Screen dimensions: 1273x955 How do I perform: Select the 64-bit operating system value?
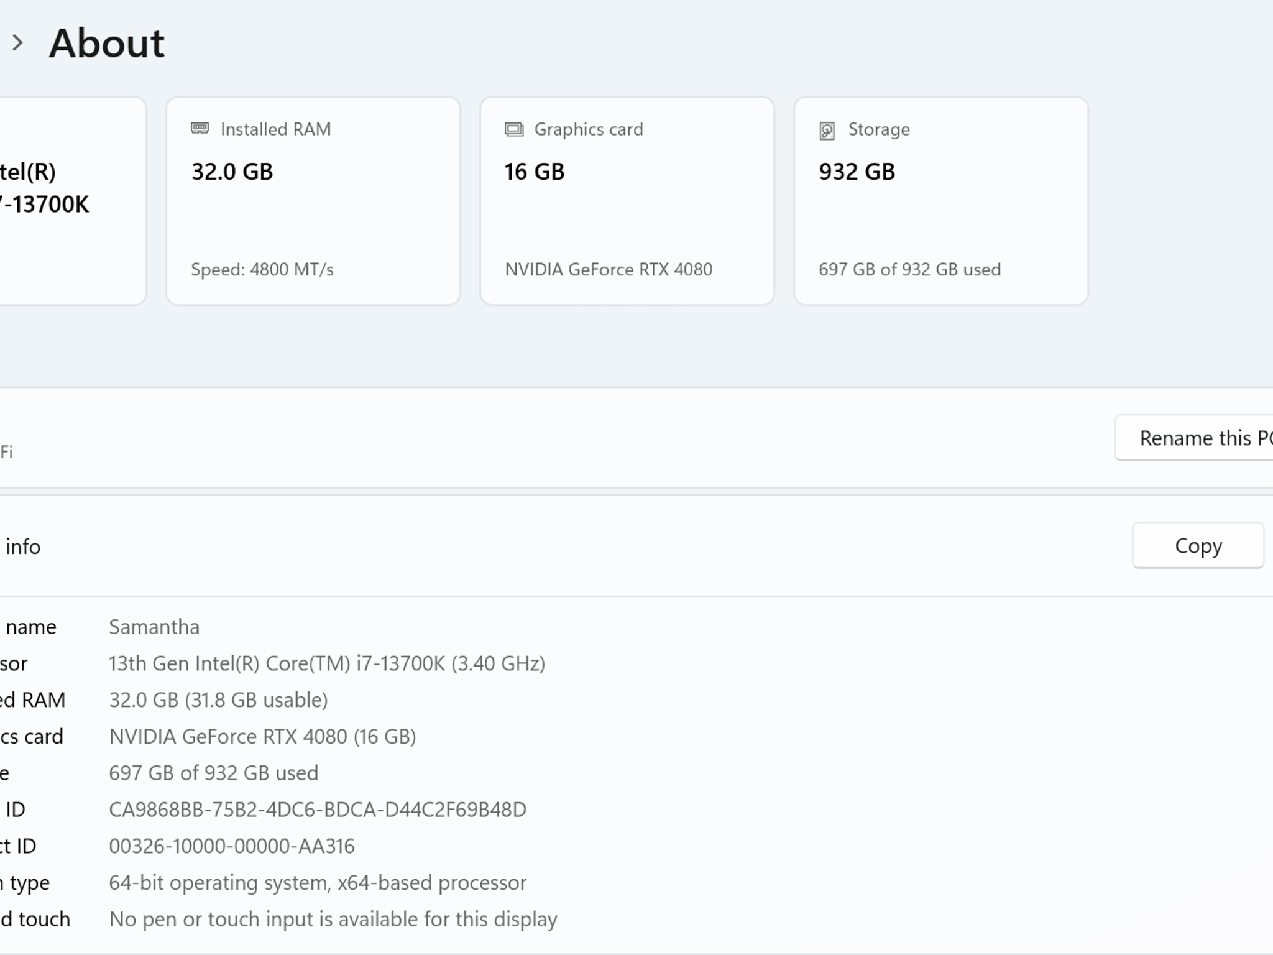tap(318, 883)
